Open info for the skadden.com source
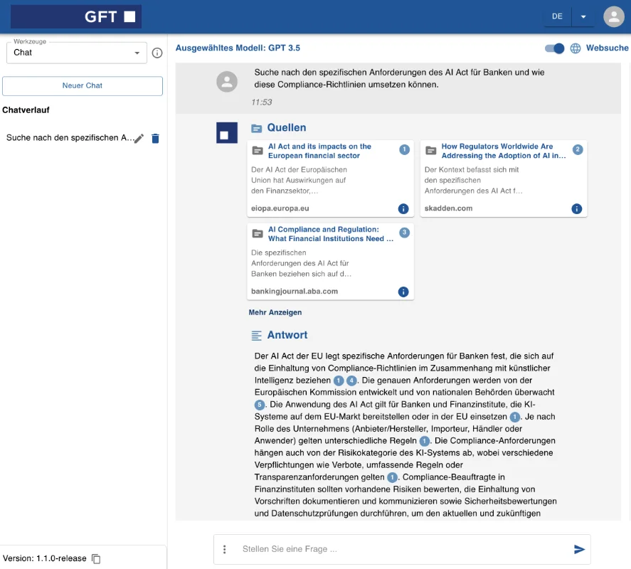The image size is (631, 569). pyautogui.click(x=576, y=209)
